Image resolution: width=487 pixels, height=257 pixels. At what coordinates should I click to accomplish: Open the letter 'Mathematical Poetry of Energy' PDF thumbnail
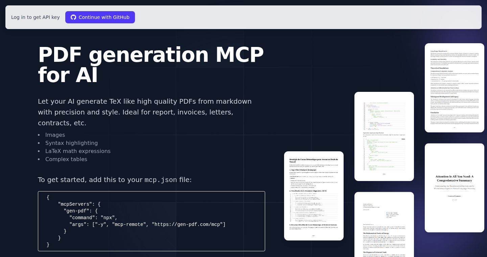pos(384,224)
